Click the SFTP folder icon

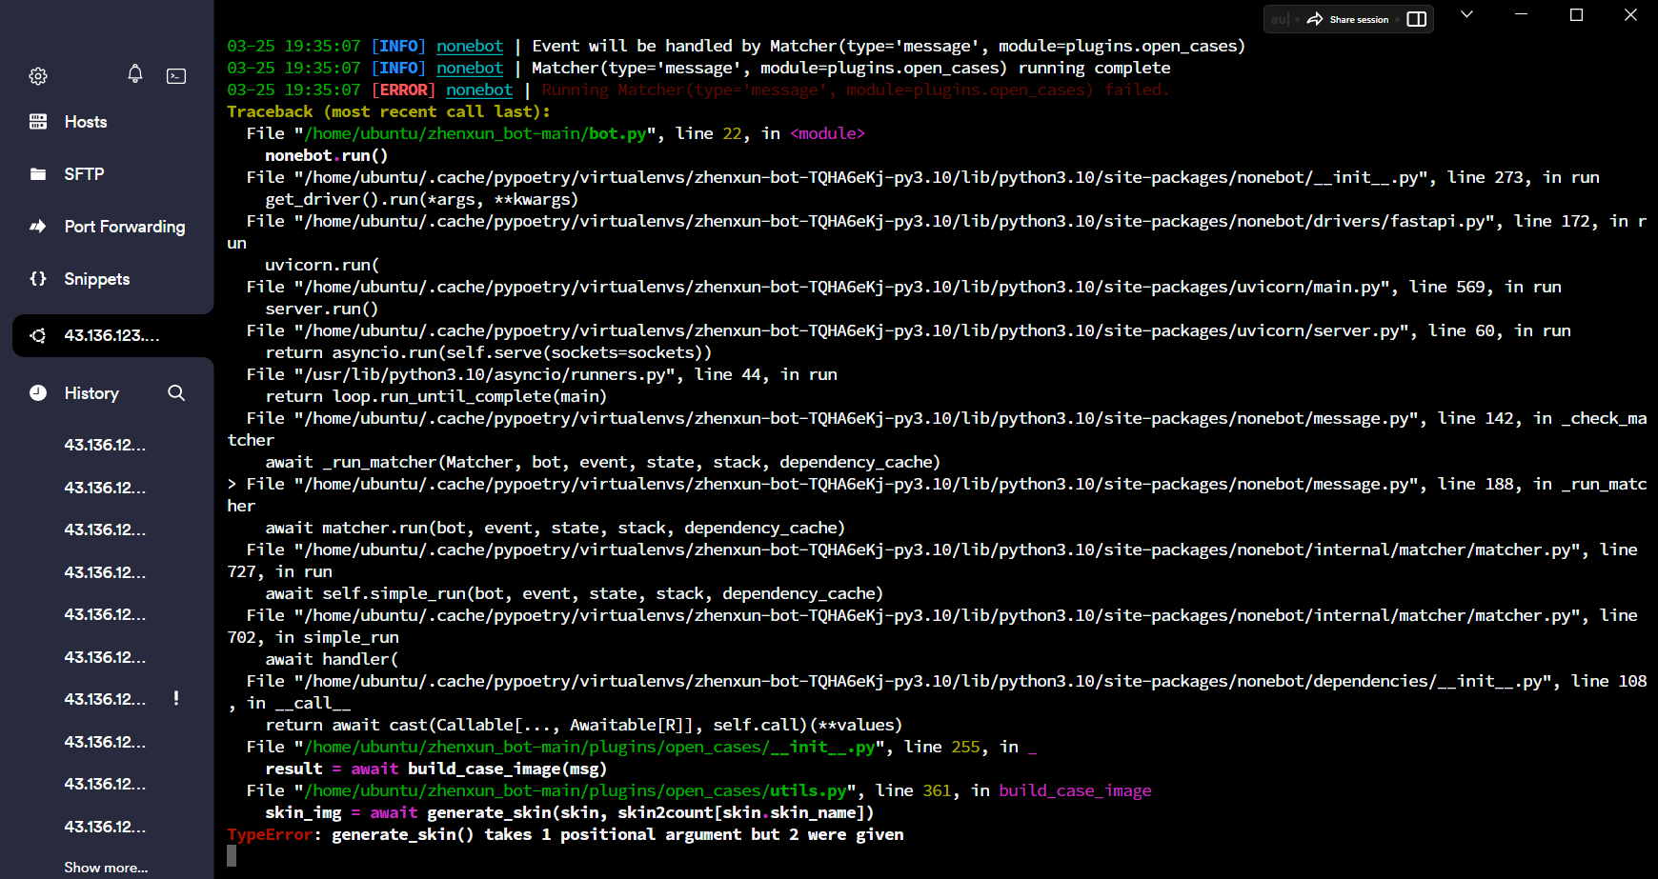38,174
